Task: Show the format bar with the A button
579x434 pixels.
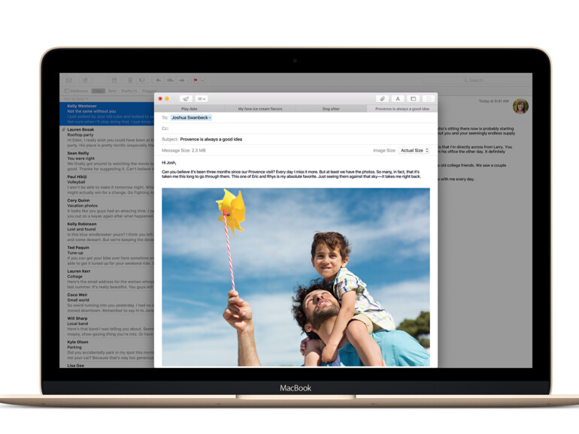Action: (x=398, y=99)
